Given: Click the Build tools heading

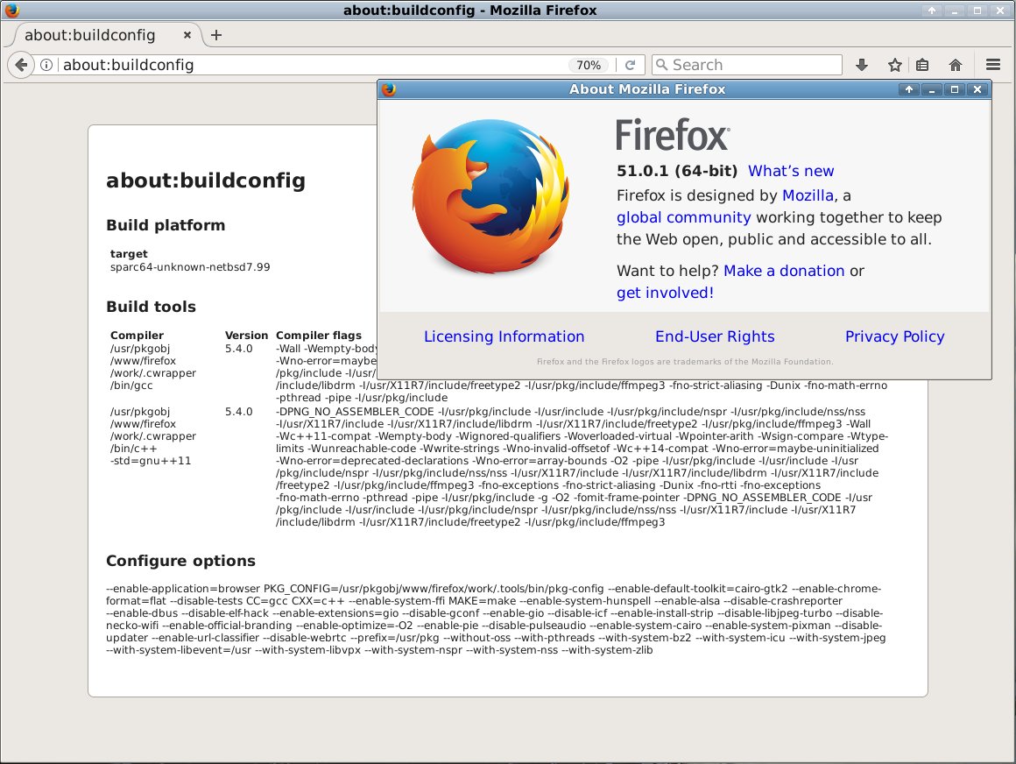Looking at the screenshot, I should click(x=151, y=308).
